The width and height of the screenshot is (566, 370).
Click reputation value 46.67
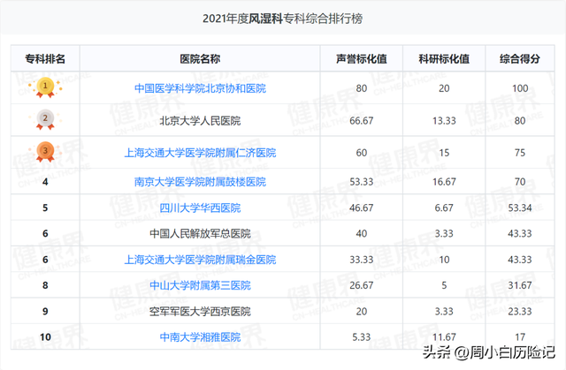[362, 208]
